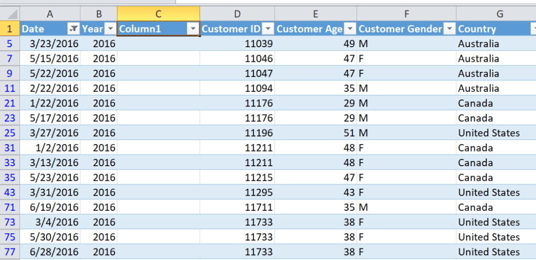Open the Year column filter dropdown
536x260 pixels.
coord(110,29)
